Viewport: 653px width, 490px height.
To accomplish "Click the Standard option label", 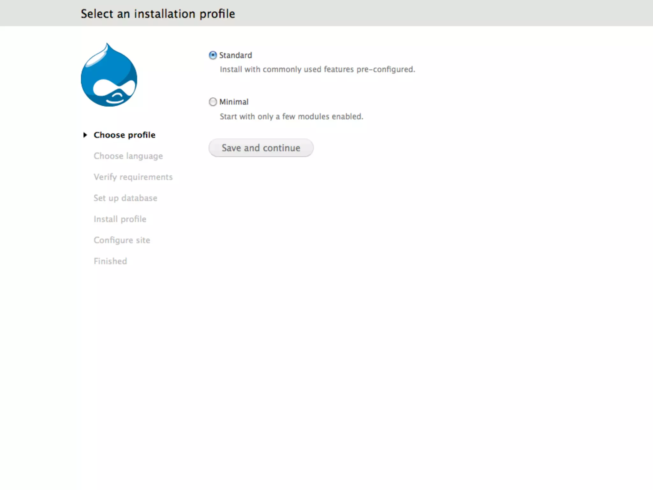I will pos(235,55).
